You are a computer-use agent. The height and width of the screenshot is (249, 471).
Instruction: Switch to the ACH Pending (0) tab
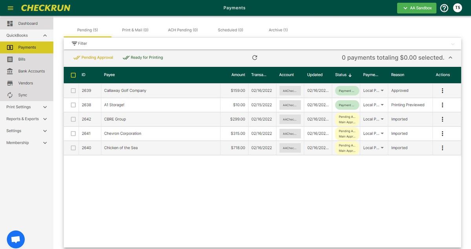(183, 30)
